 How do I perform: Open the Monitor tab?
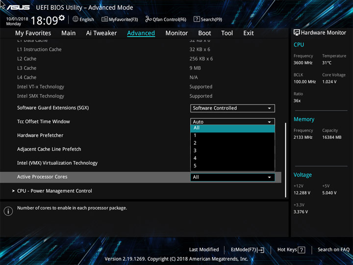point(176,33)
